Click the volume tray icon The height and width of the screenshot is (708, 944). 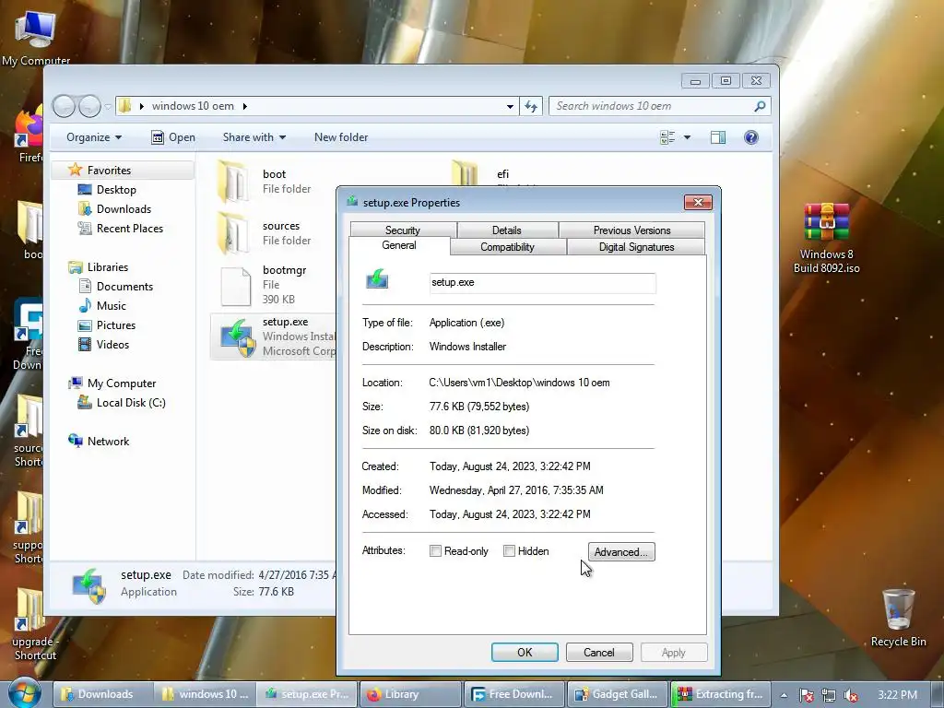tap(851, 695)
